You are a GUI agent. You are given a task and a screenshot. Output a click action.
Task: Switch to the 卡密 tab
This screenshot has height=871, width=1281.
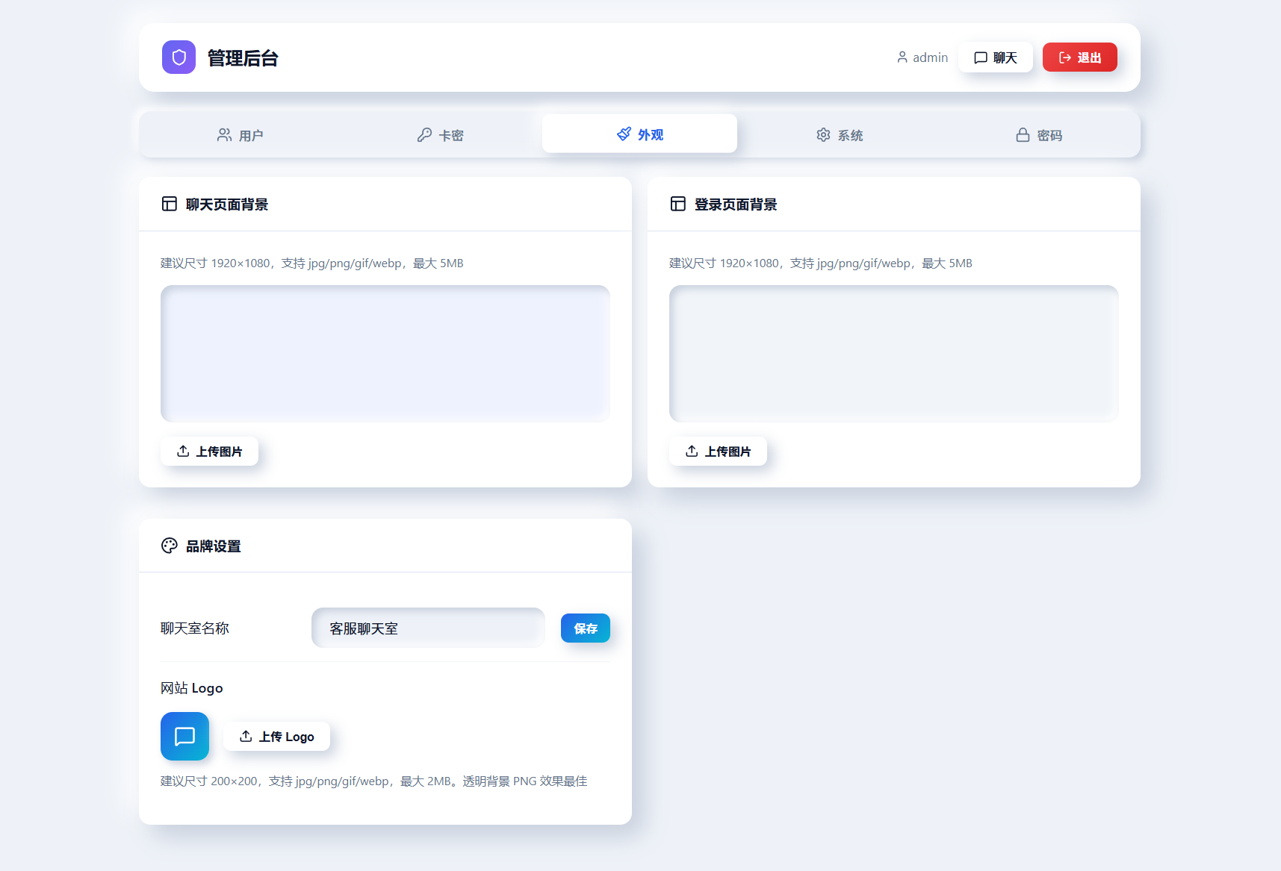pos(440,135)
